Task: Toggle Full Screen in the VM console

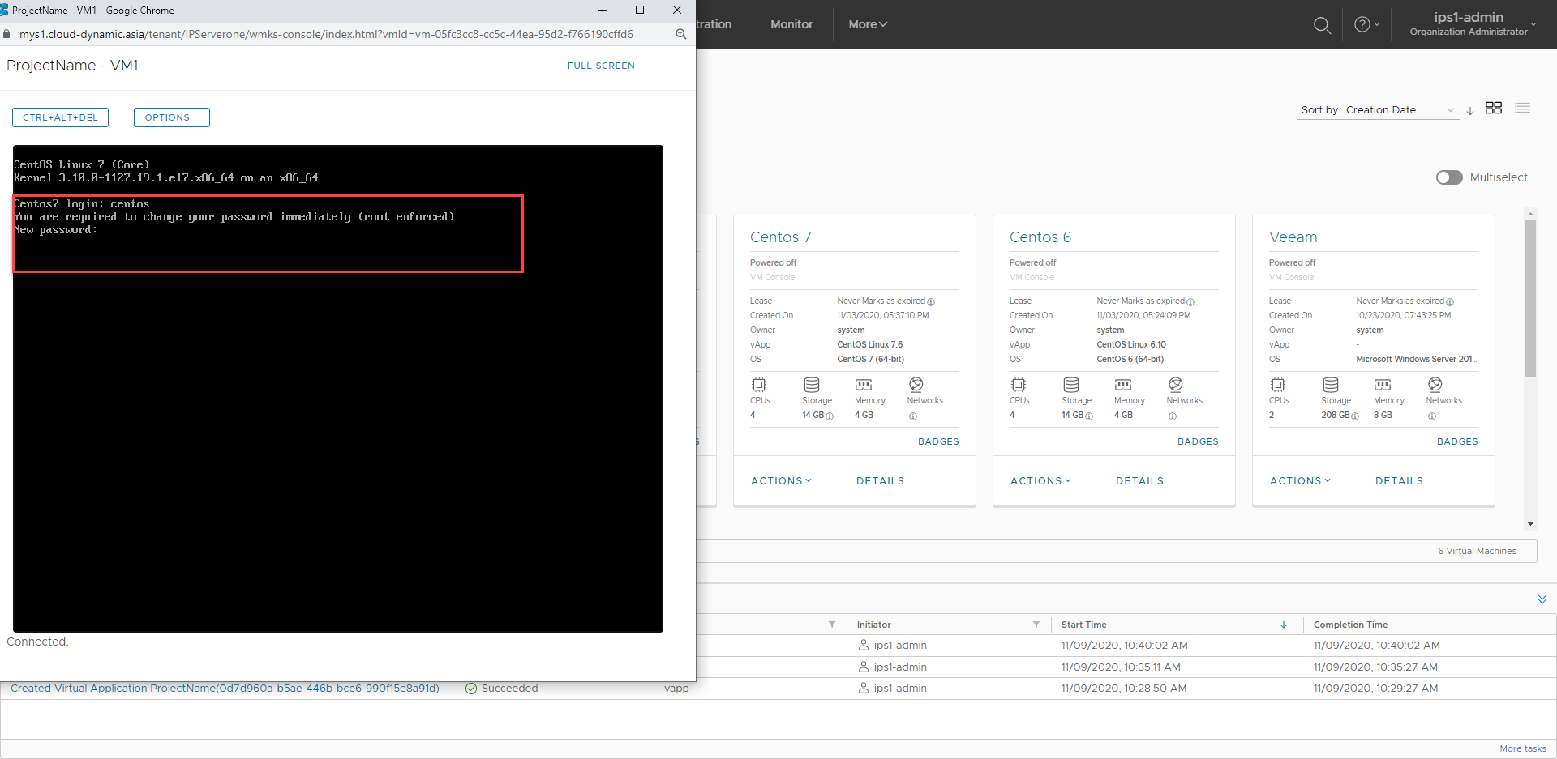Action: [600, 66]
